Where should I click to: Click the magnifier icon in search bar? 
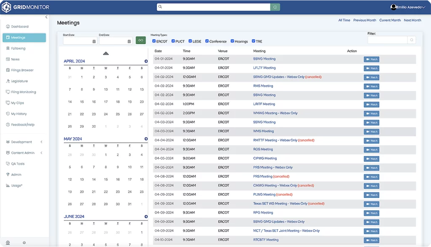[x=160, y=7]
